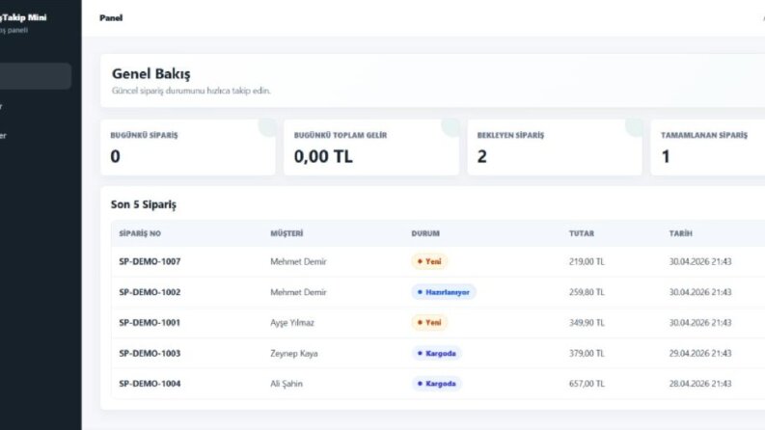Open order SP-DEMO-1001
This screenshot has height=430, width=765.
click(150, 323)
